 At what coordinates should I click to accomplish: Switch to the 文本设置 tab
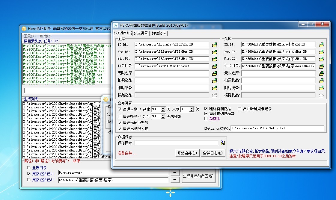[x=141, y=33]
